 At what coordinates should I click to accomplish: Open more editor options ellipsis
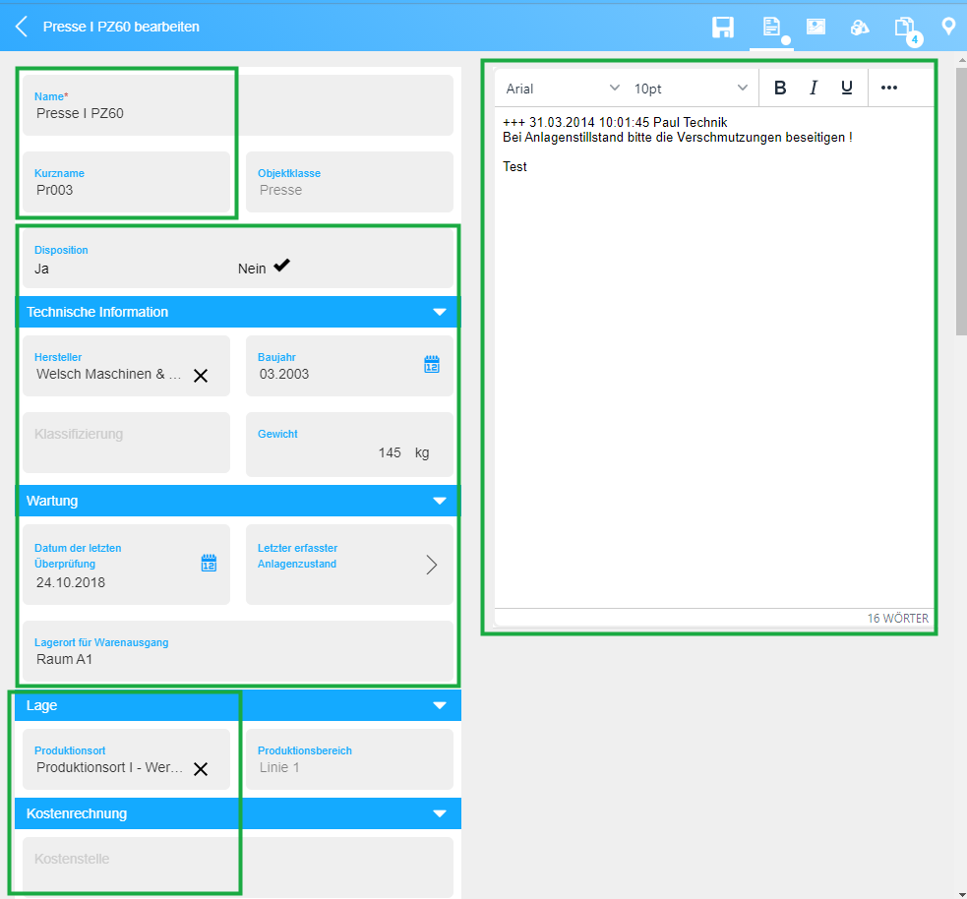click(888, 88)
